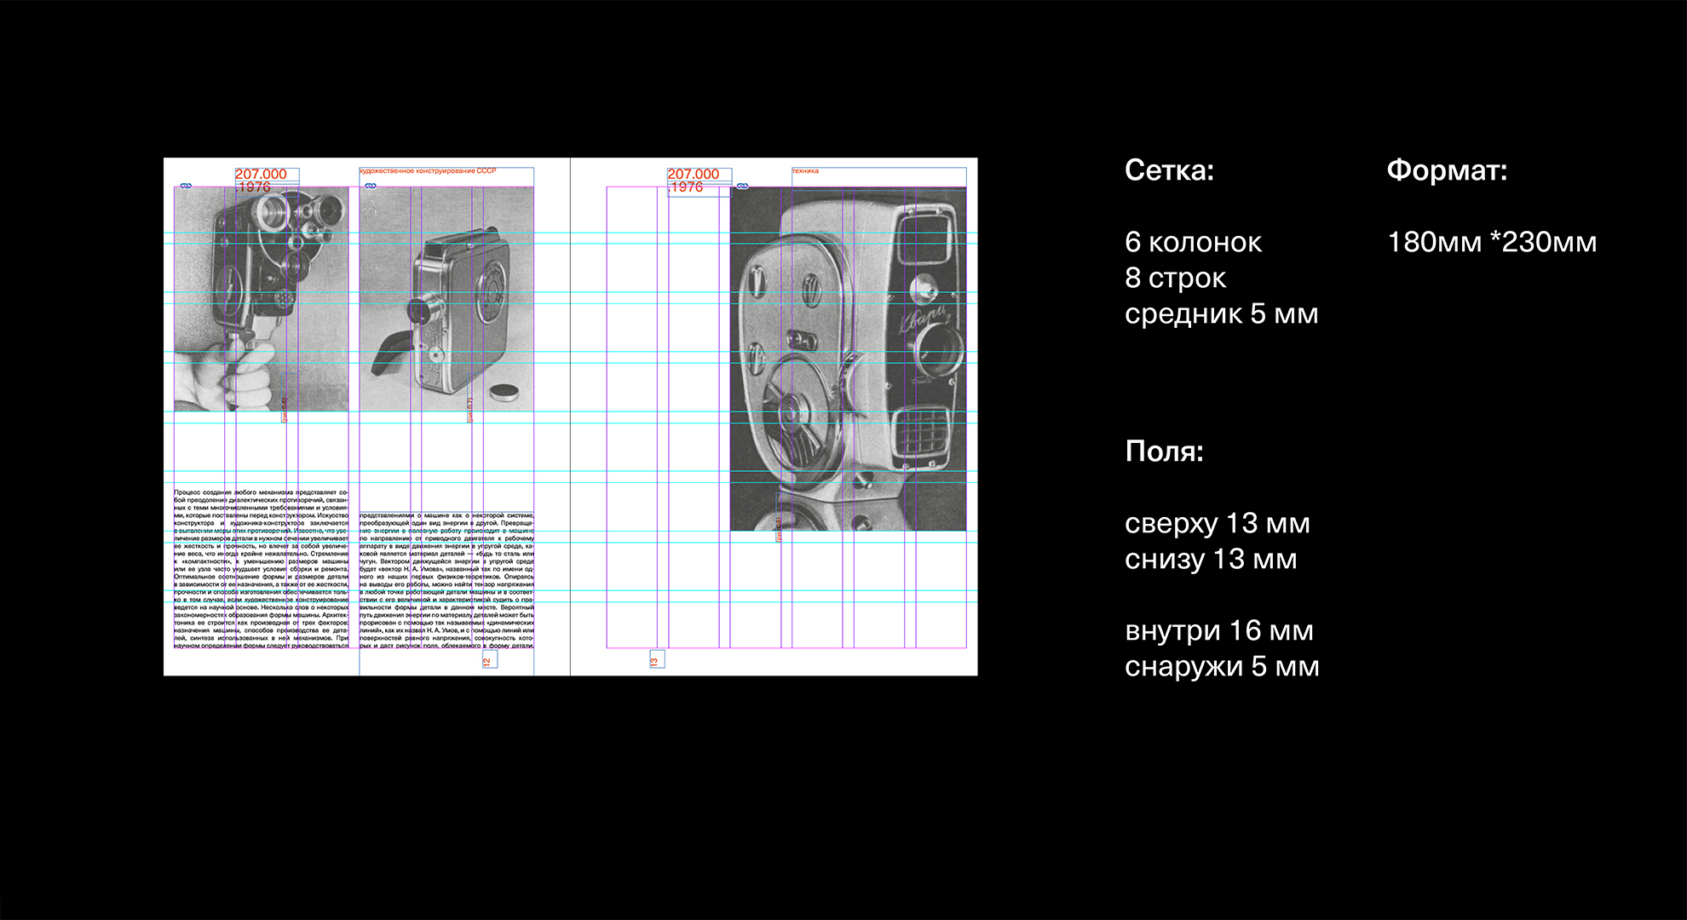
Task: Select the large Кварц camera photo
Action: pyautogui.click(x=848, y=358)
